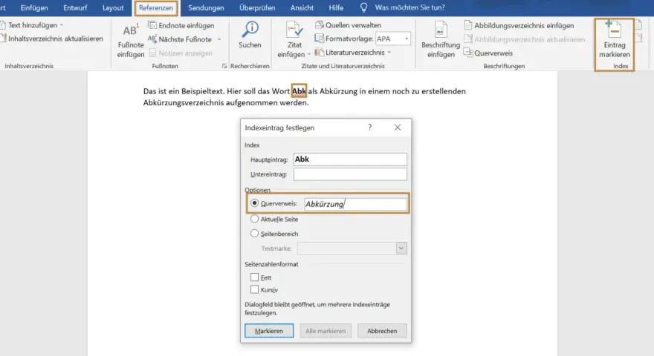Enable the Fett page number checkbox
The width and height of the screenshot is (654, 356).
pos(254,277)
